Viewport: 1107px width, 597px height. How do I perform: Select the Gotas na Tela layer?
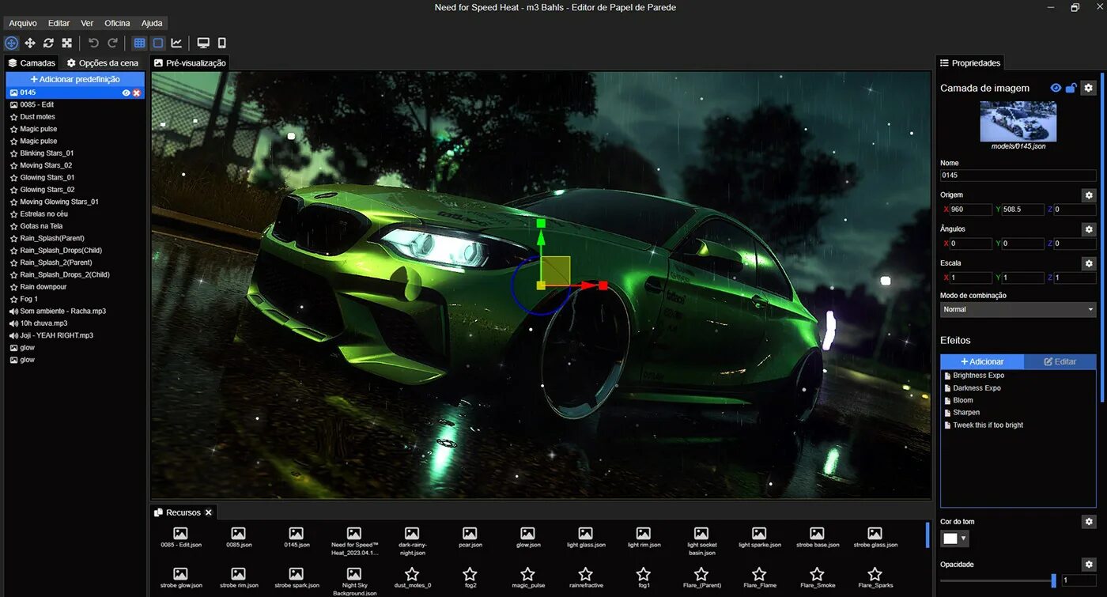[75, 226]
